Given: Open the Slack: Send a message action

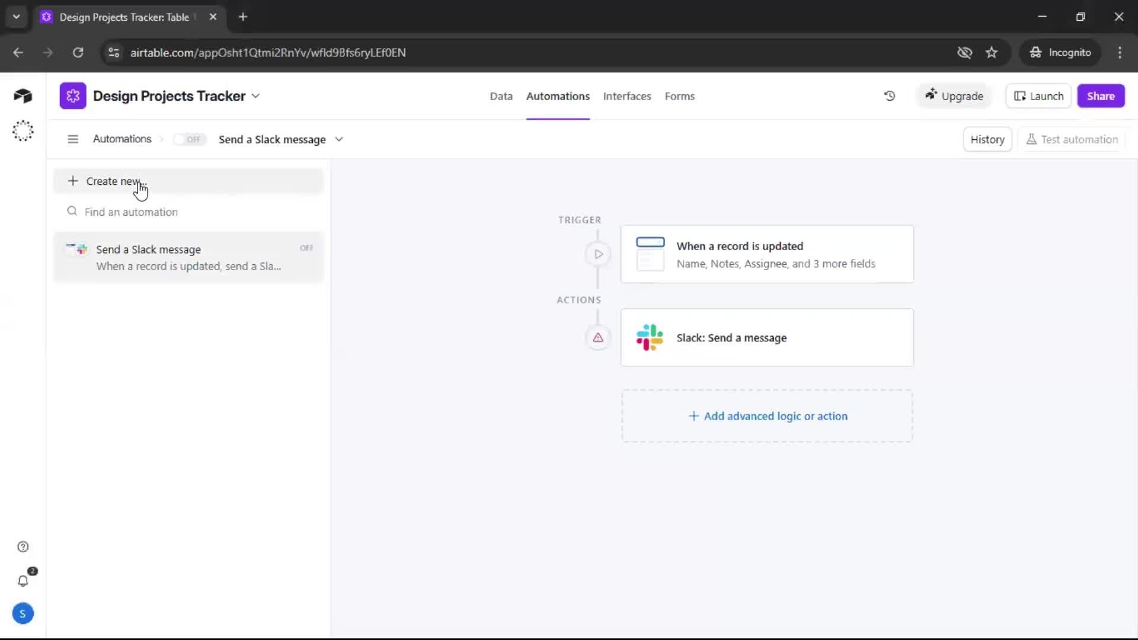Looking at the screenshot, I should 767,337.
